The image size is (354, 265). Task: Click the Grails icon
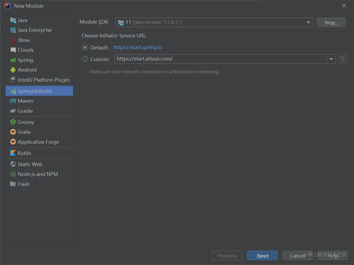click(13, 132)
